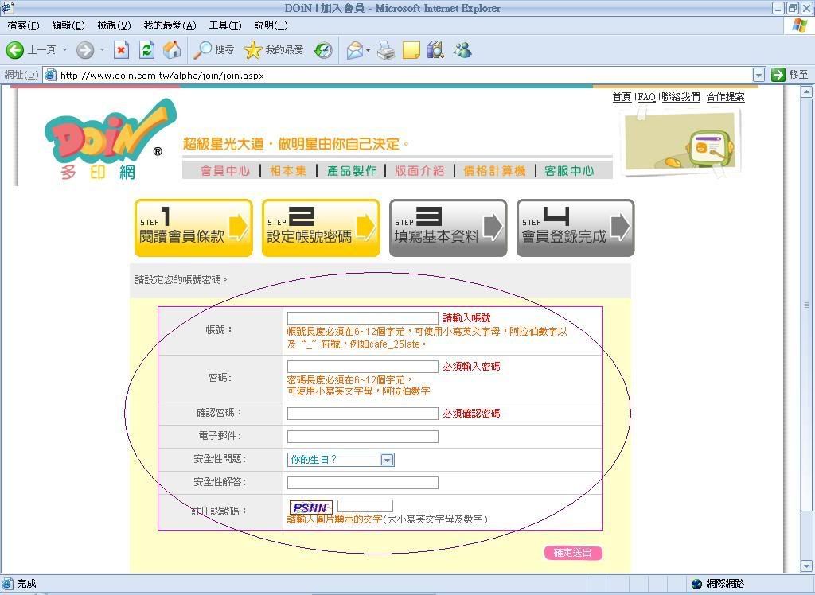
Task: Click the 電子郵件 email input field
Action: point(362,437)
